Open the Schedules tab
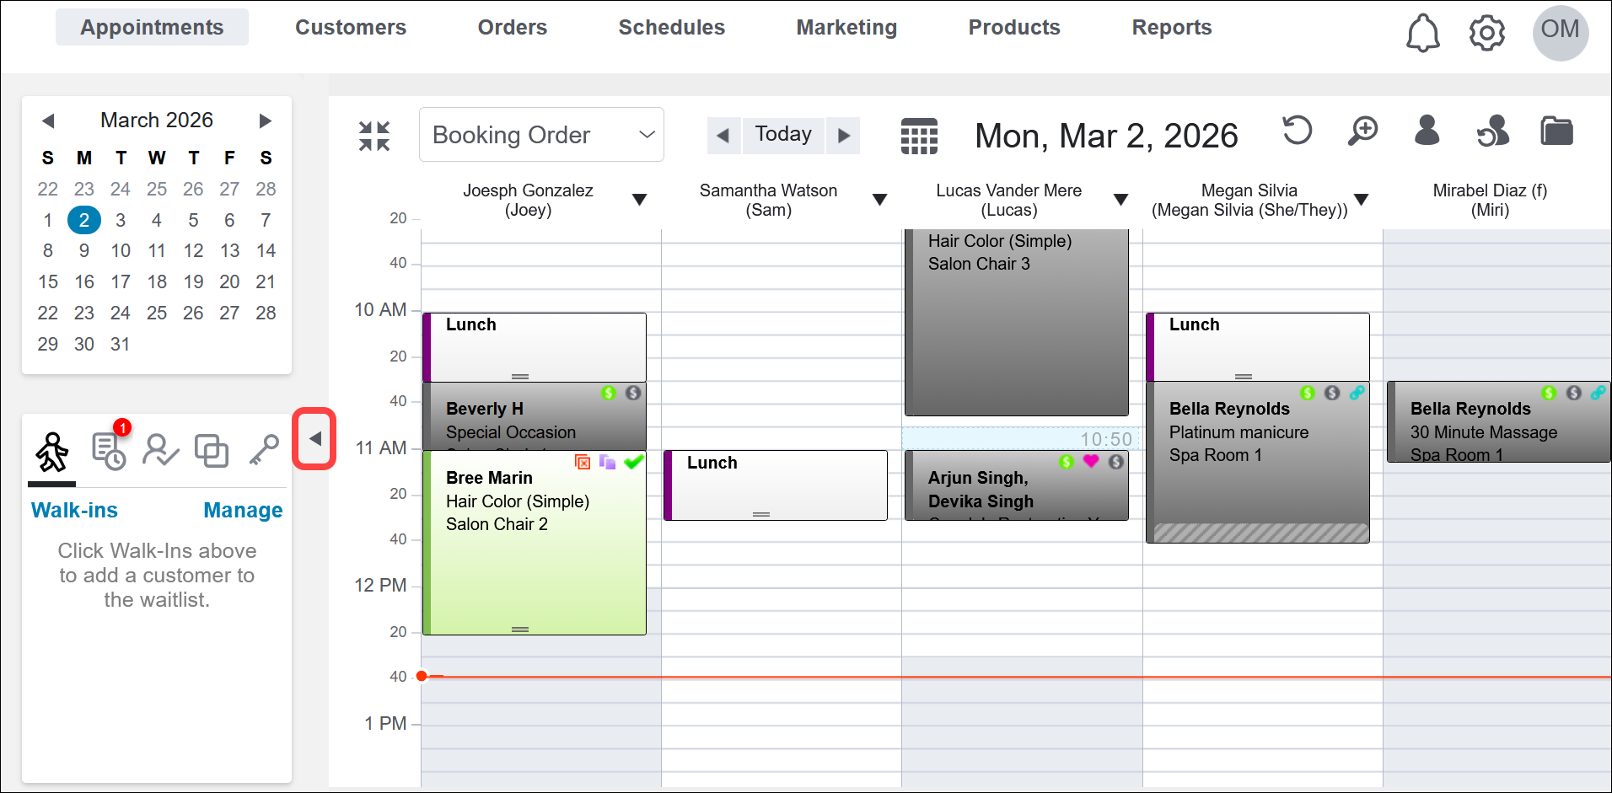Viewport: 1612px width, 793px height. click(672, 27)
